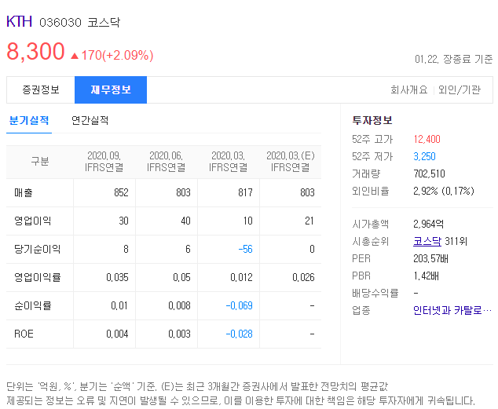Click the -0.028 ROE value
Screen dimensions: 498x409
[239, 334]
